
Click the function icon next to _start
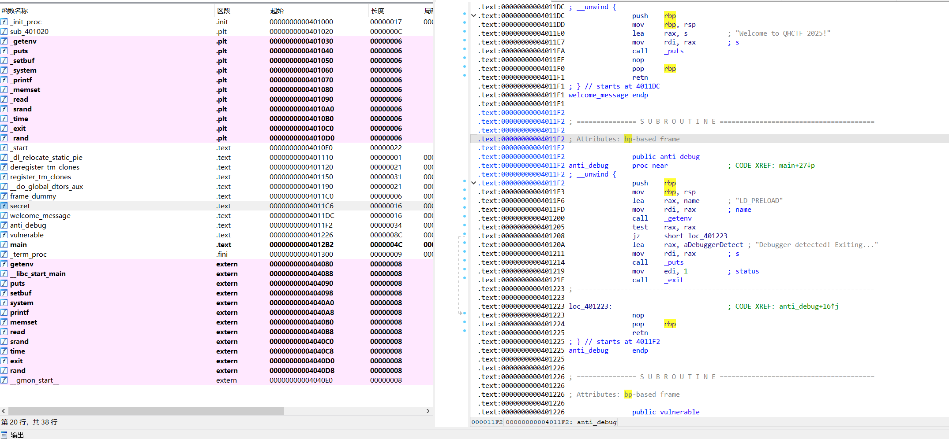(4, 148)
